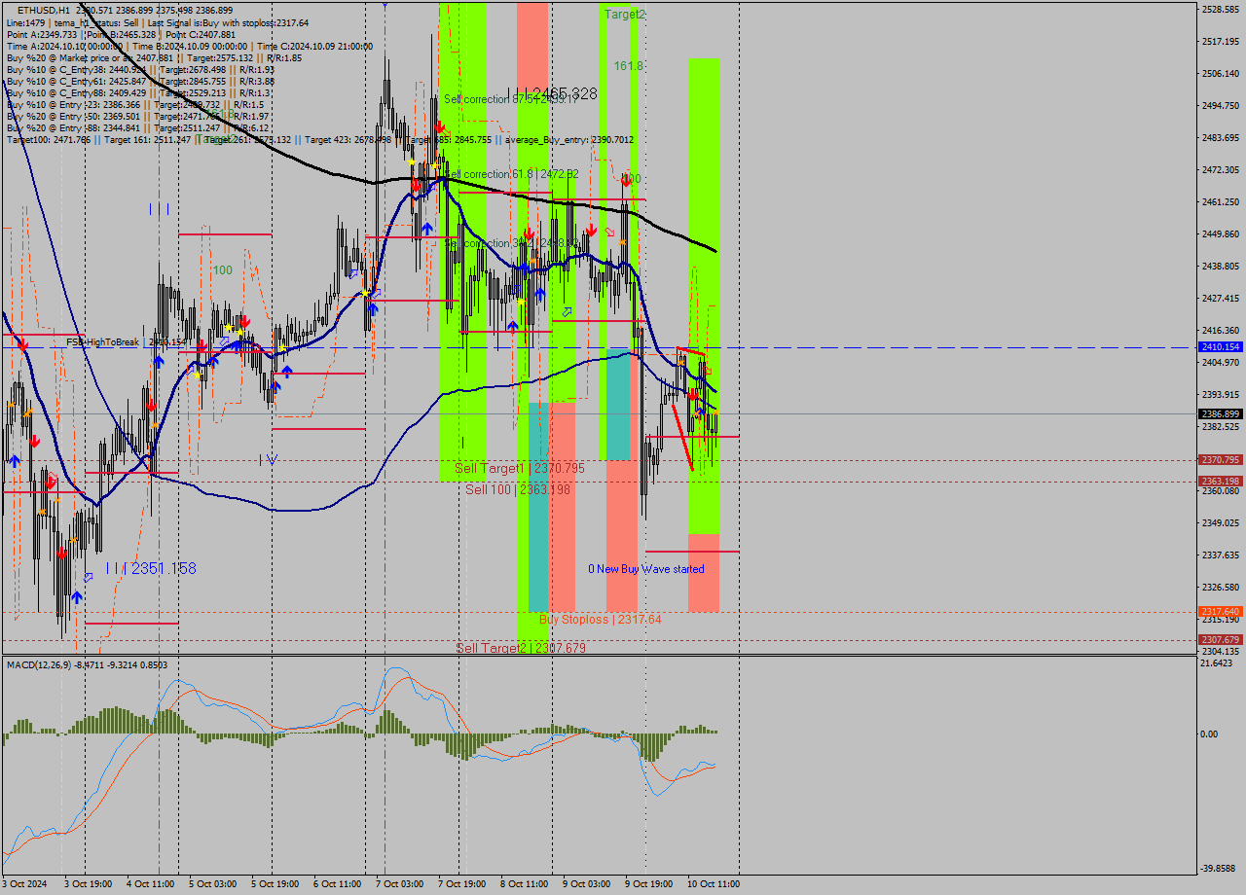Click the '7 Oct 03:00' time axis label

(x=400, y=884)
